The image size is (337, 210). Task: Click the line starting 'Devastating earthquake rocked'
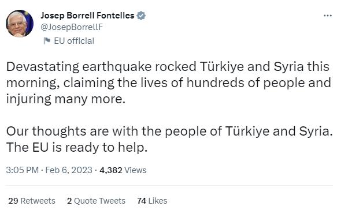point(168,67)
